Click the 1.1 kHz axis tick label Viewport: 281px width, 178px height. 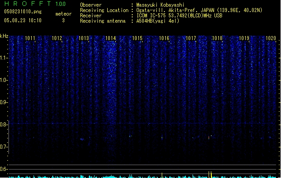tap(4, 58)
